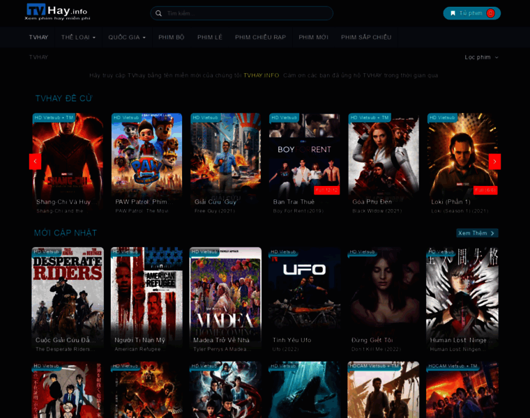The width and height of the screenshot is (530, 418).
Task: Click HD Vietsub + TM tag on Black Widow
Action: (370, 118)
